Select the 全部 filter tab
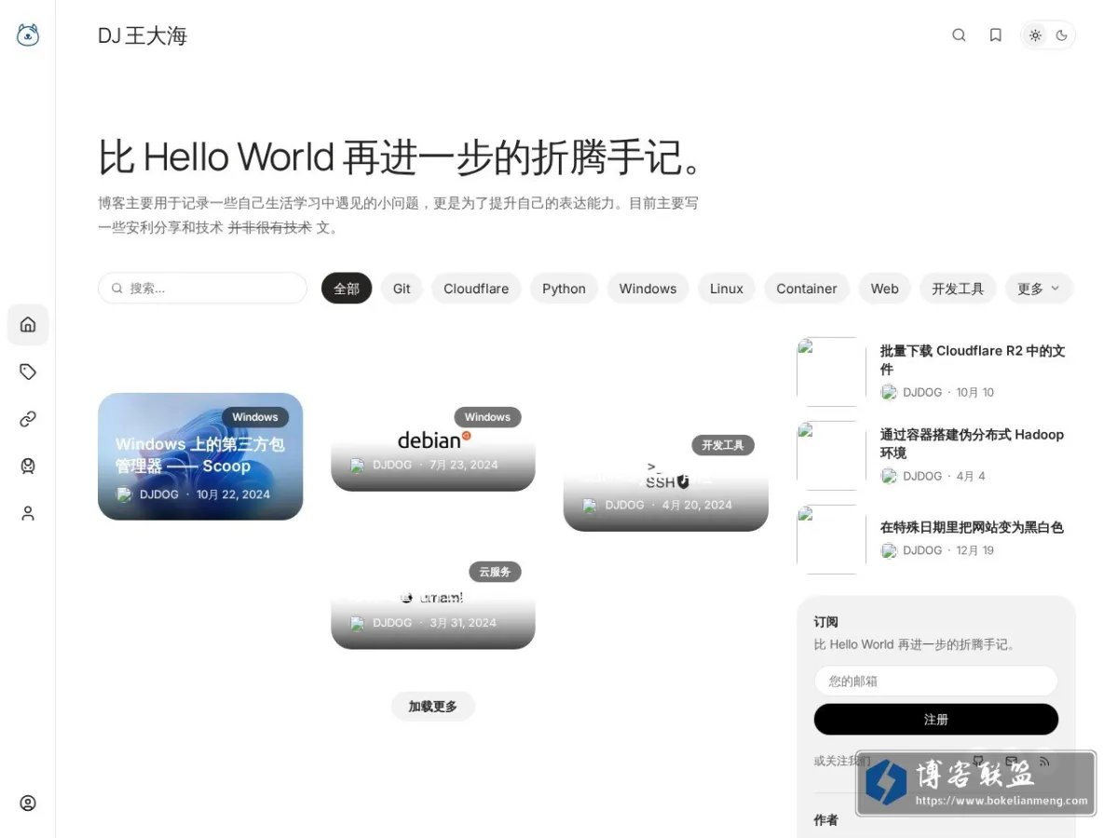1118x838 pixels. click(x=347, y=289)
